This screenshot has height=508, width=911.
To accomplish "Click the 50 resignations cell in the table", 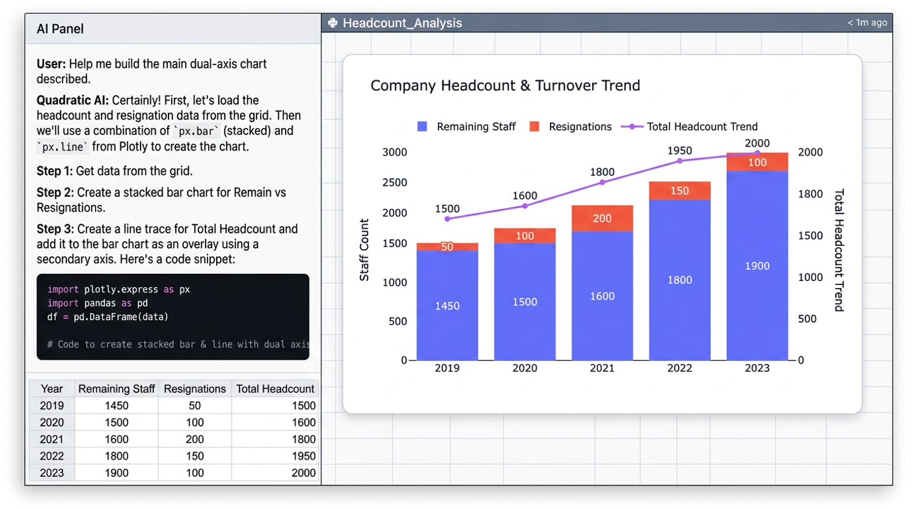I will tap(195, 406).
